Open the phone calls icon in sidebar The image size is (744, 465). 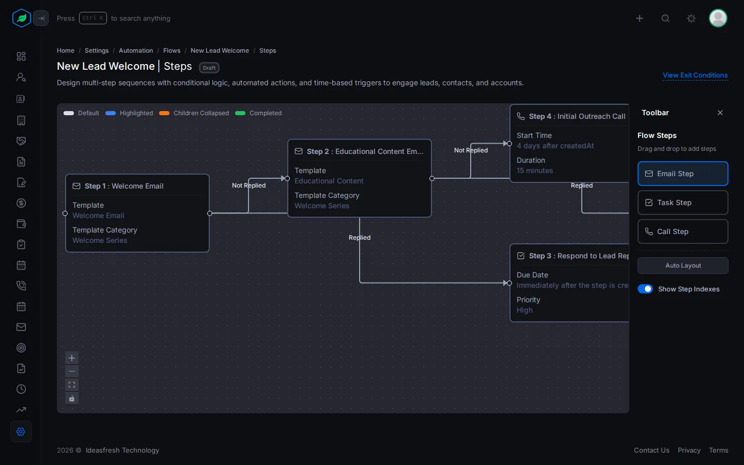[21, 286]
